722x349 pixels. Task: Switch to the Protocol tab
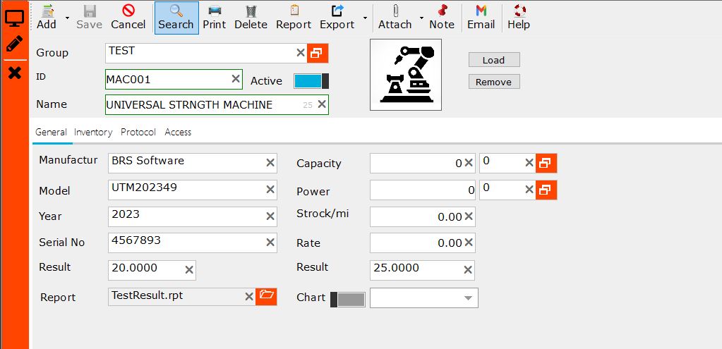click(138, 133)
